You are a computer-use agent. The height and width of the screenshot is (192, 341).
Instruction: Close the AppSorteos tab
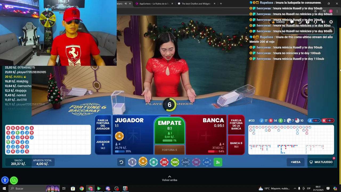click(172, 4)
